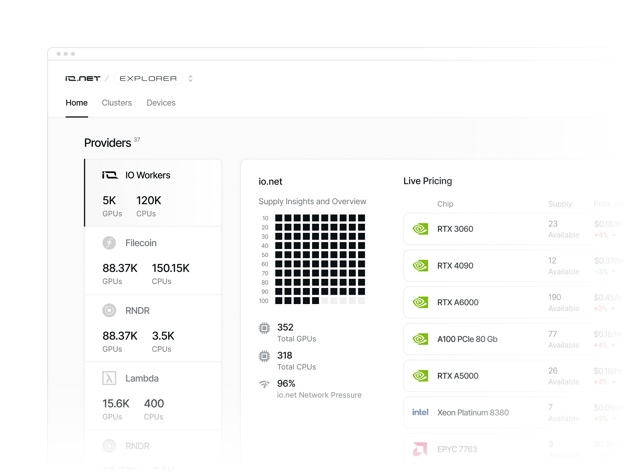Screen dimensions: 630x472
Task: Click the downward trend arrow on RTX 4090 price
Action: pos(613,271)
